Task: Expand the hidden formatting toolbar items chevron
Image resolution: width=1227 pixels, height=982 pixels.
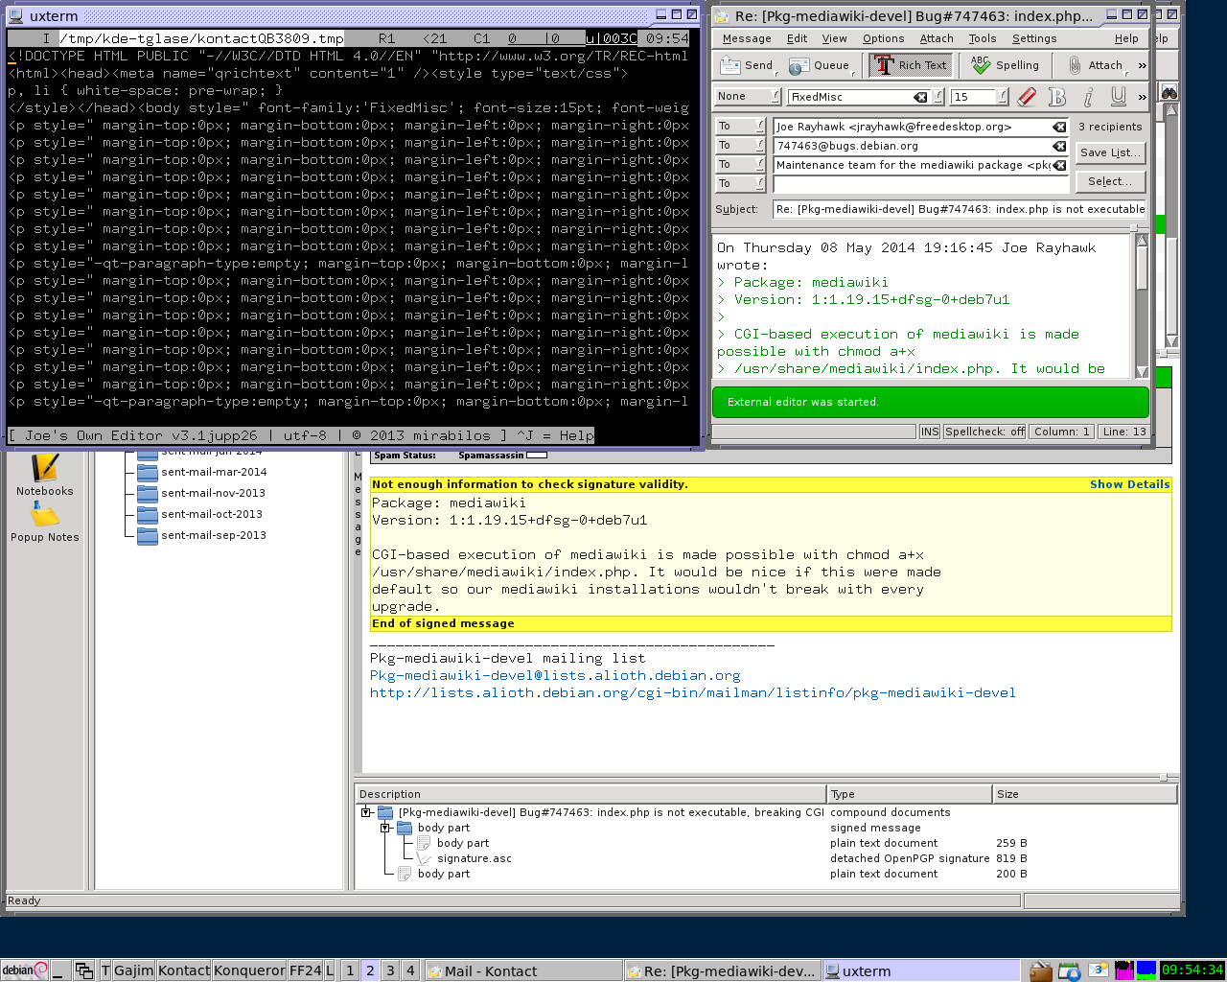Action: coord(1142,97)
